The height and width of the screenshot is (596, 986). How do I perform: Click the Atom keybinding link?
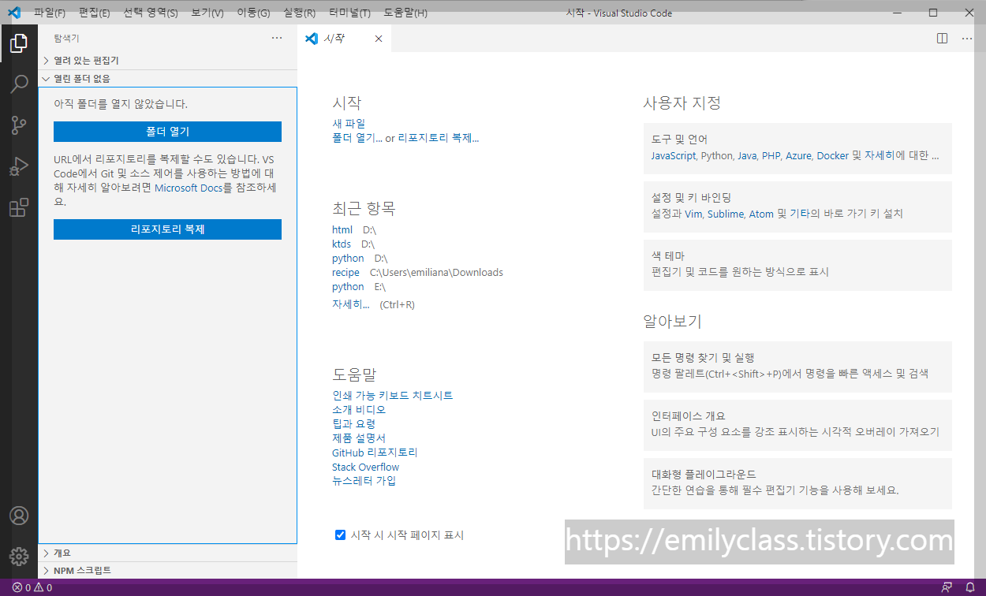761,214
